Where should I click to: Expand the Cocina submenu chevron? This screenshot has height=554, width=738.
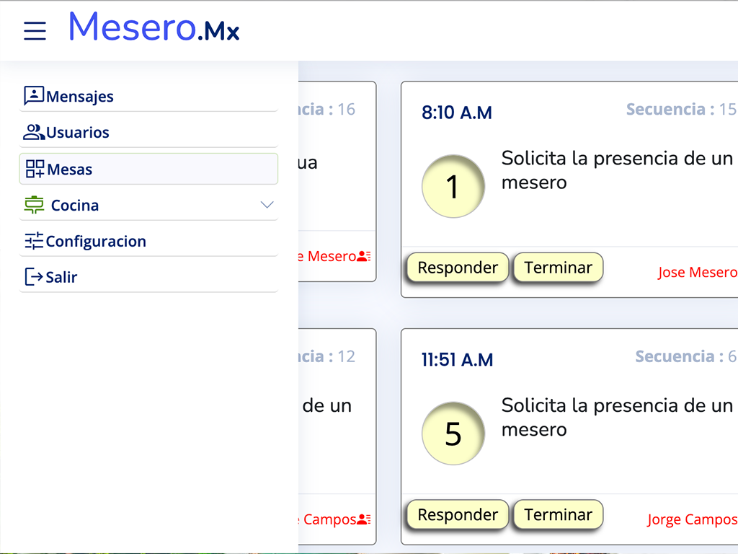[267, 205]
